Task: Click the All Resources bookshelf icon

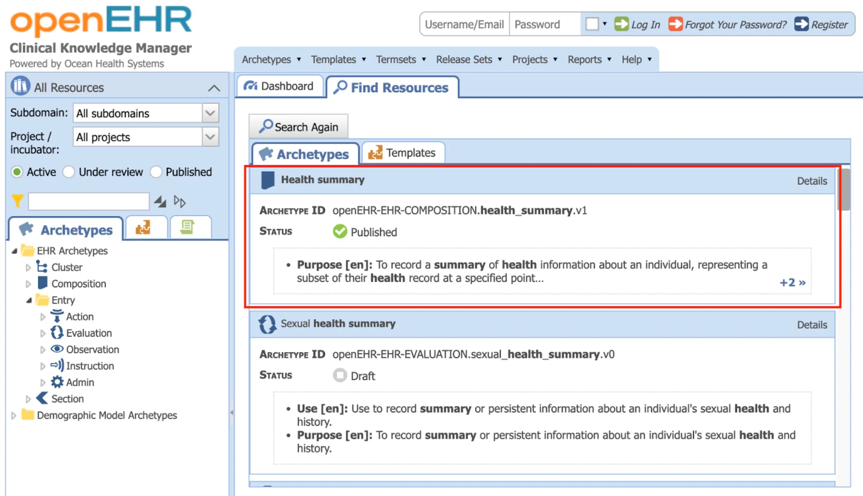Action: coord(20,86)
